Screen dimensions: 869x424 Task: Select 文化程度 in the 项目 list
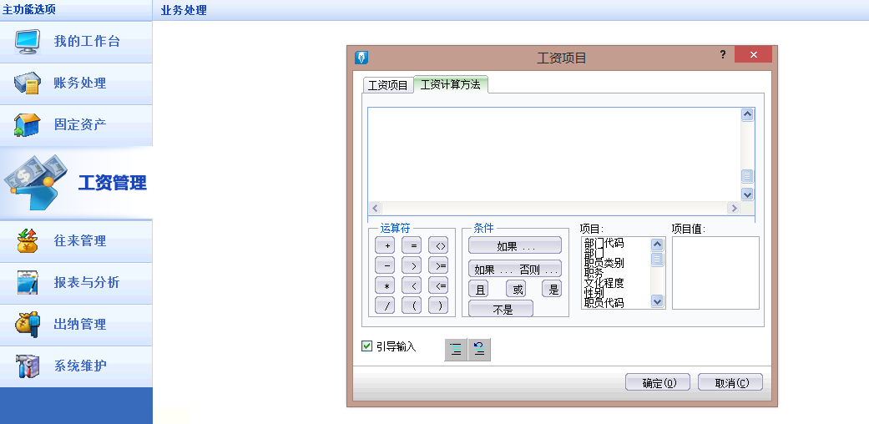coord(604,283)
